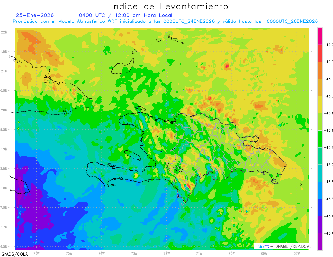Select the royal blue legend swatch
333x257 pixels.
[x=320, y=207]
